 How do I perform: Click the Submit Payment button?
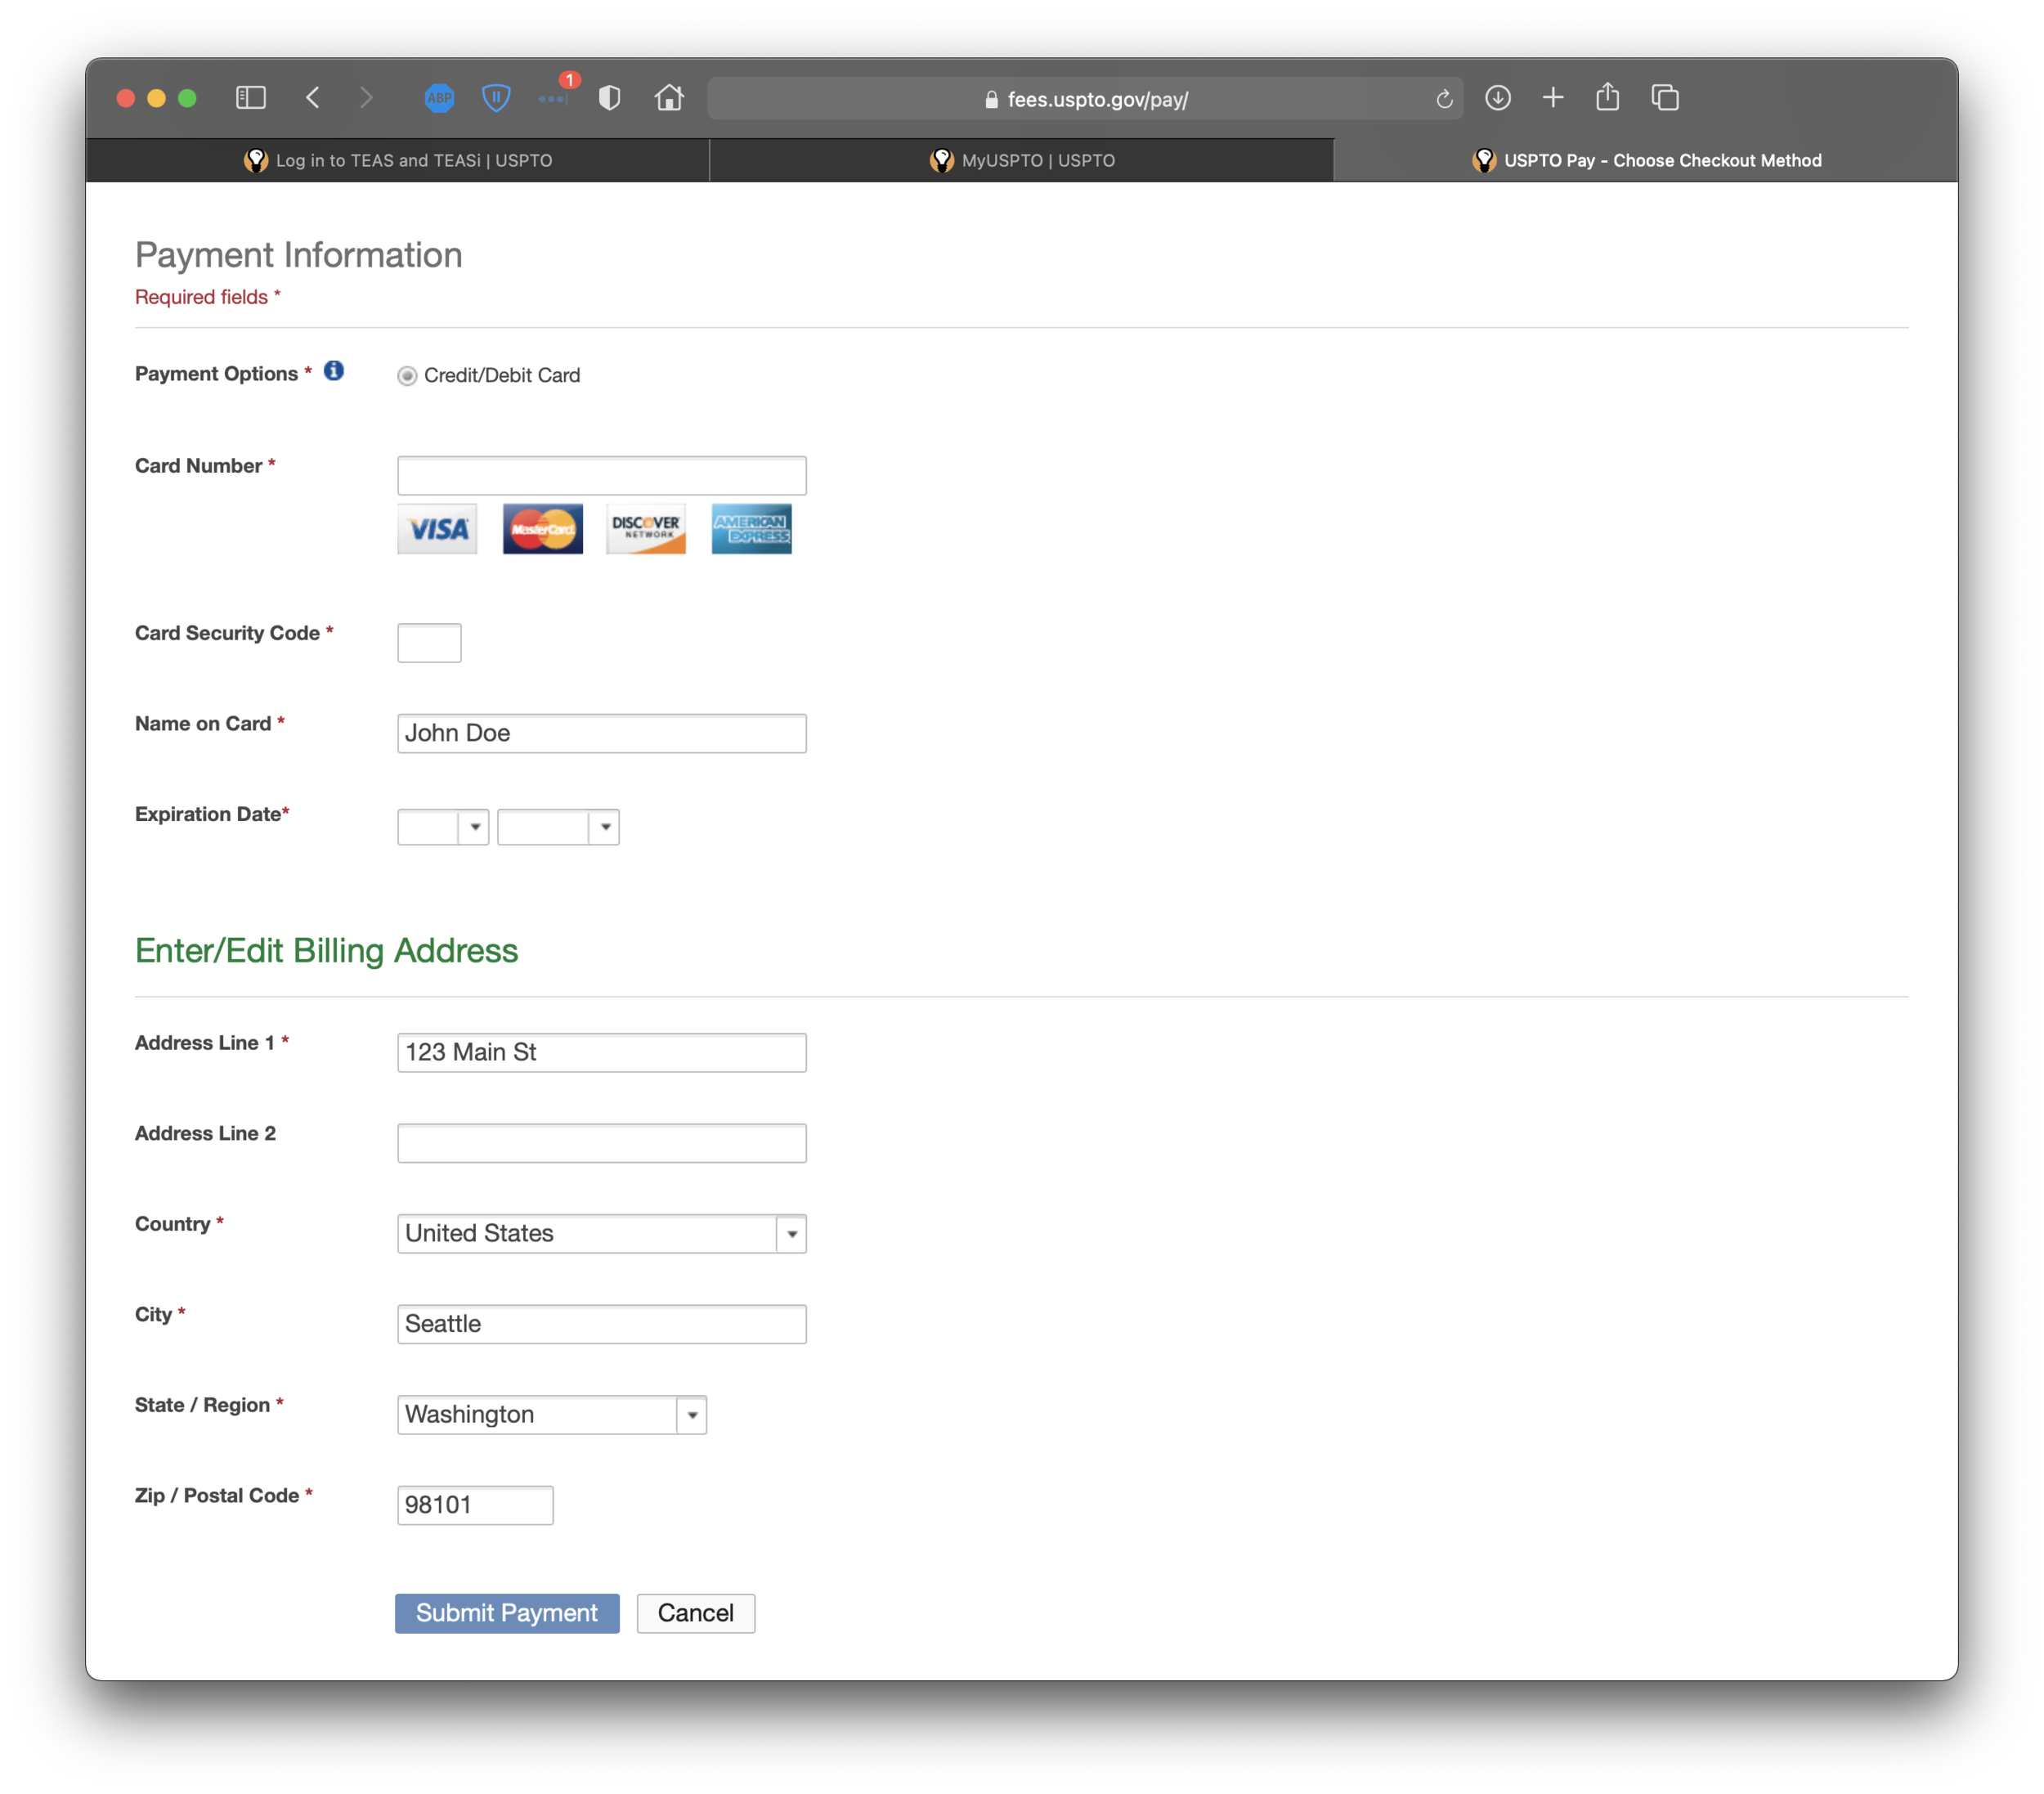coord(507,1613)
